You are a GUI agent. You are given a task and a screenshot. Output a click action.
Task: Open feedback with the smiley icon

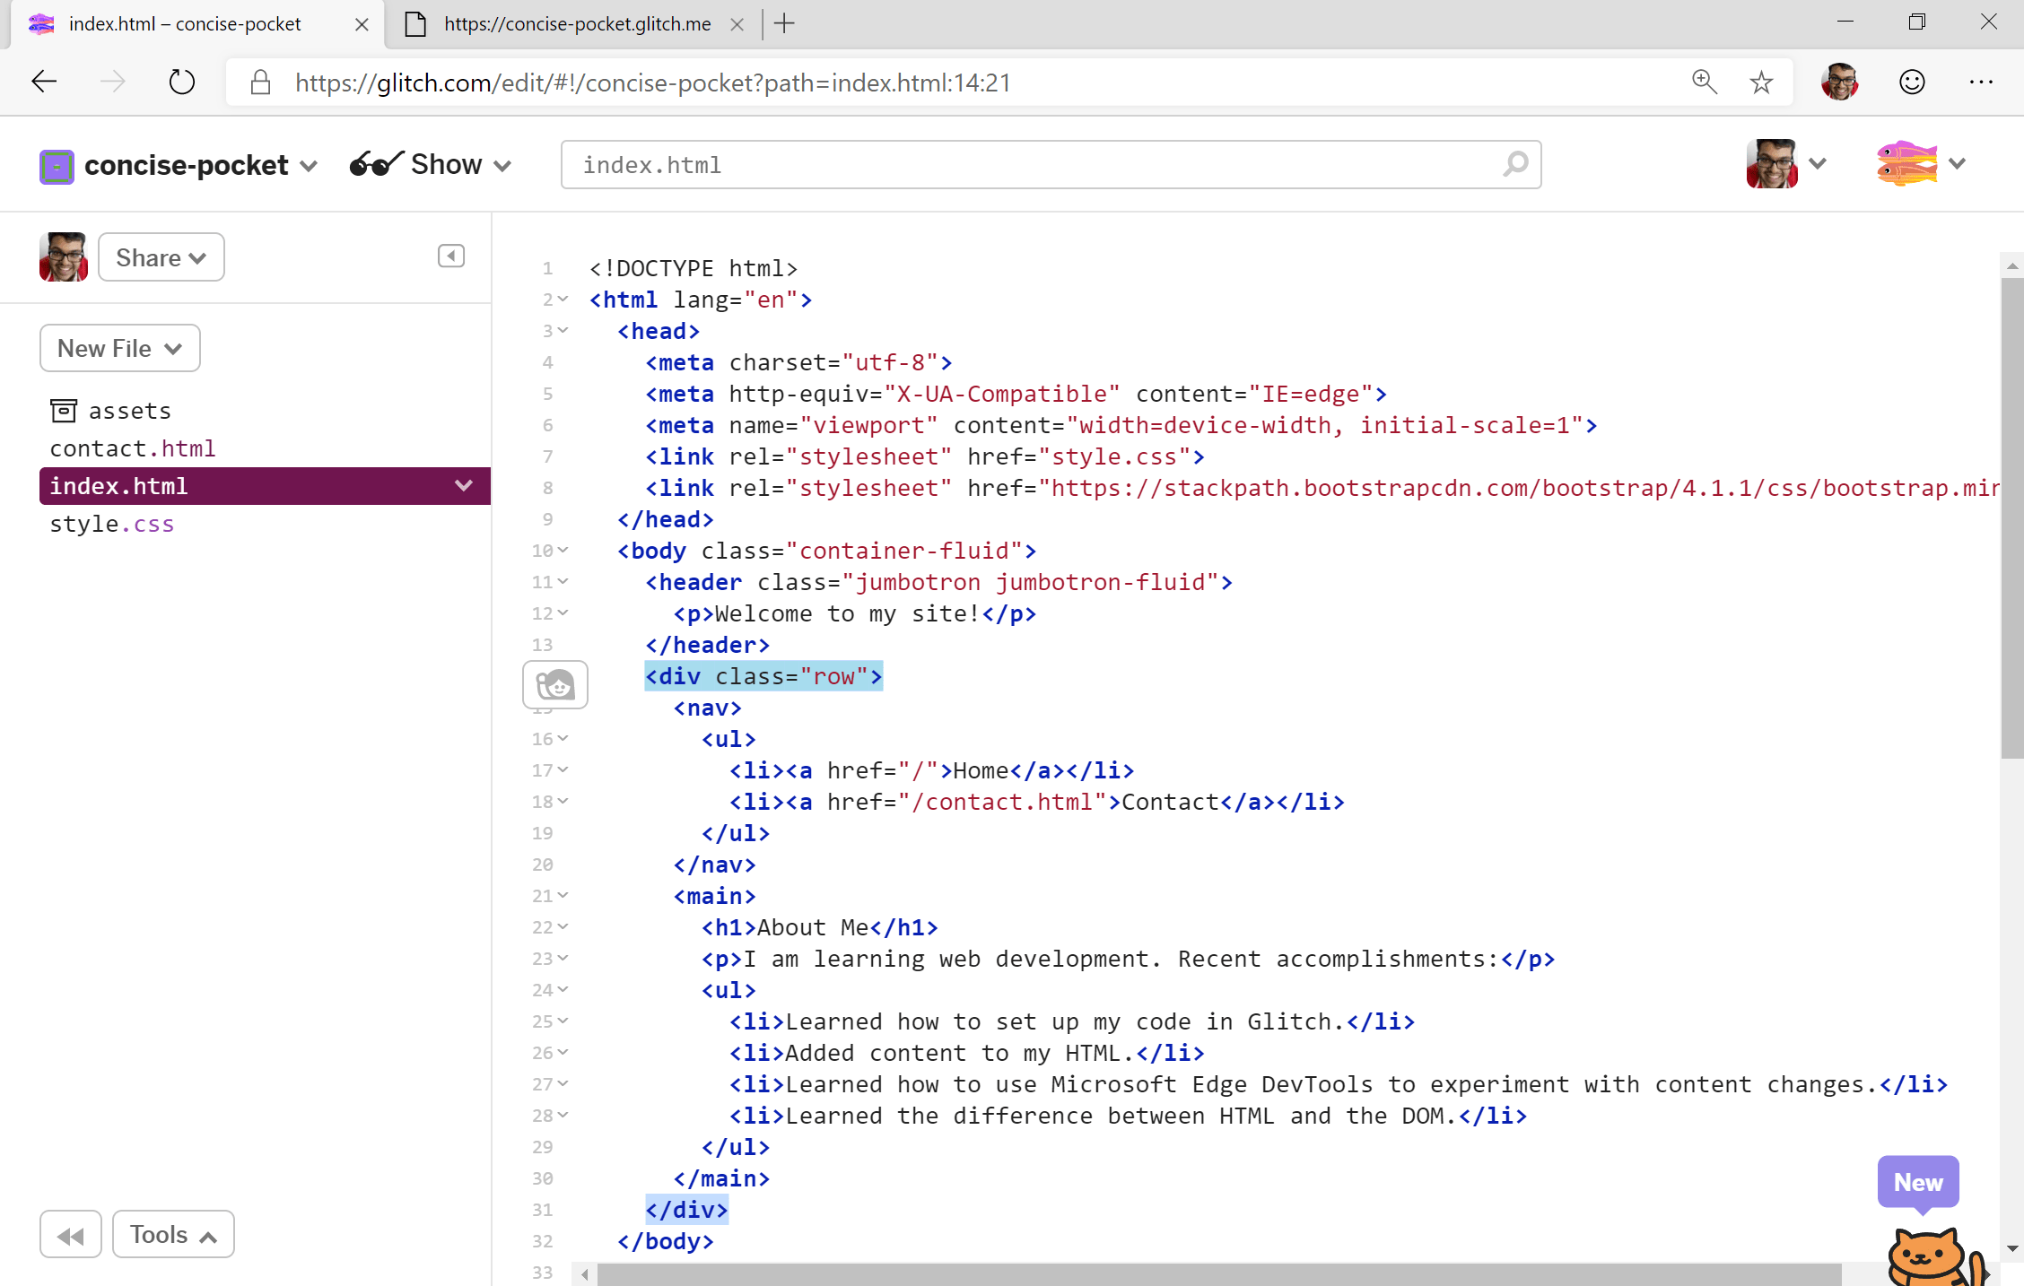click(1912, 82)
